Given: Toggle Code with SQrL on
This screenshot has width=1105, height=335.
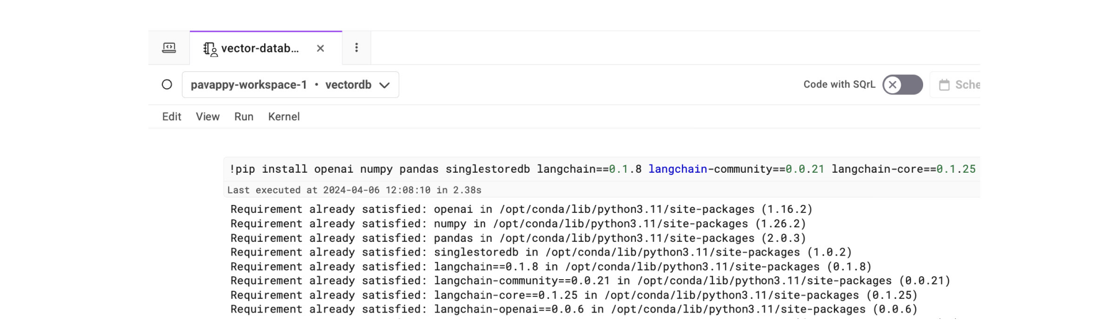Looking at the screenshot, I should click(902, 85).
